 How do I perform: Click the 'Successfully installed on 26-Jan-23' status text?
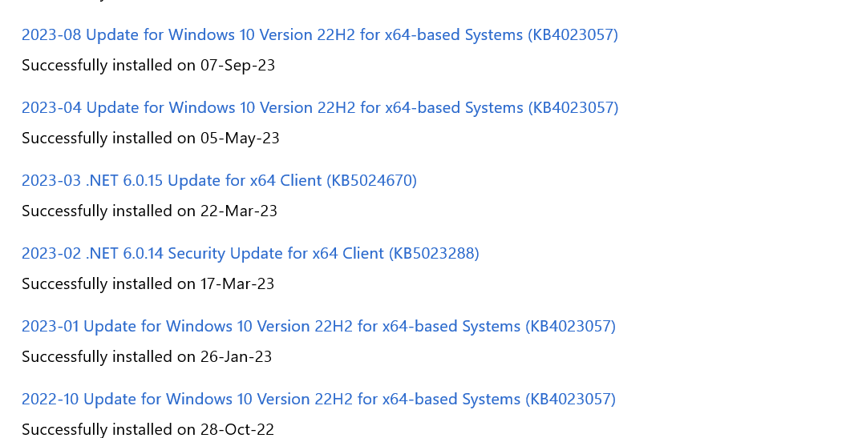point(147,357)
